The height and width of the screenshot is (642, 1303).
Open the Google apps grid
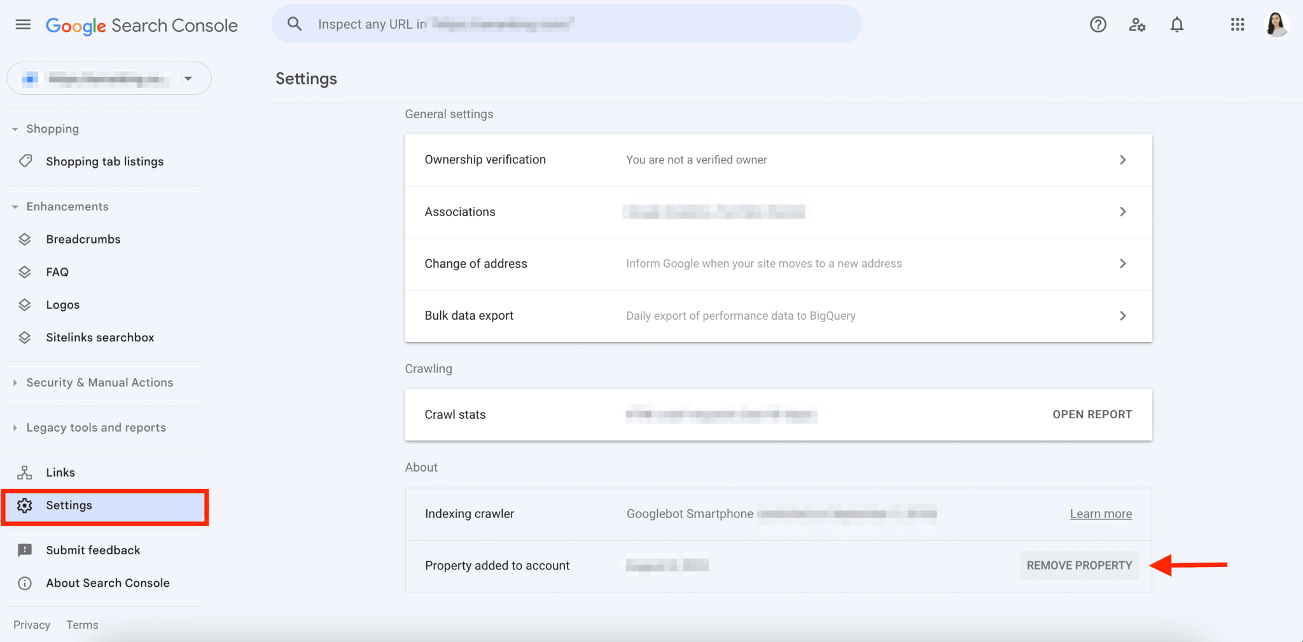pyautogui.click(x=1237, y=24)
